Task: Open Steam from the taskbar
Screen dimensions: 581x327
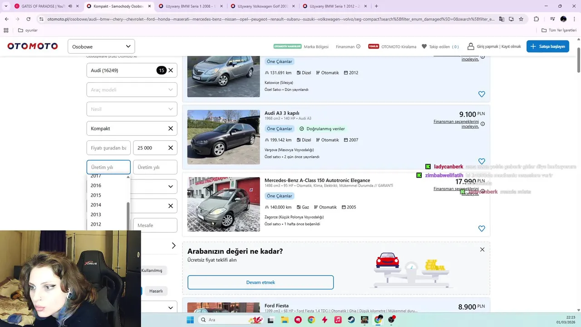Action: tap(351, 320)
